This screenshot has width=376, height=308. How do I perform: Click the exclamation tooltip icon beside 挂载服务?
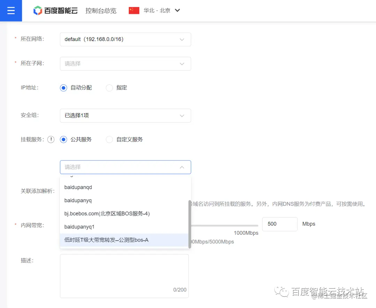[x=51, y=139]
